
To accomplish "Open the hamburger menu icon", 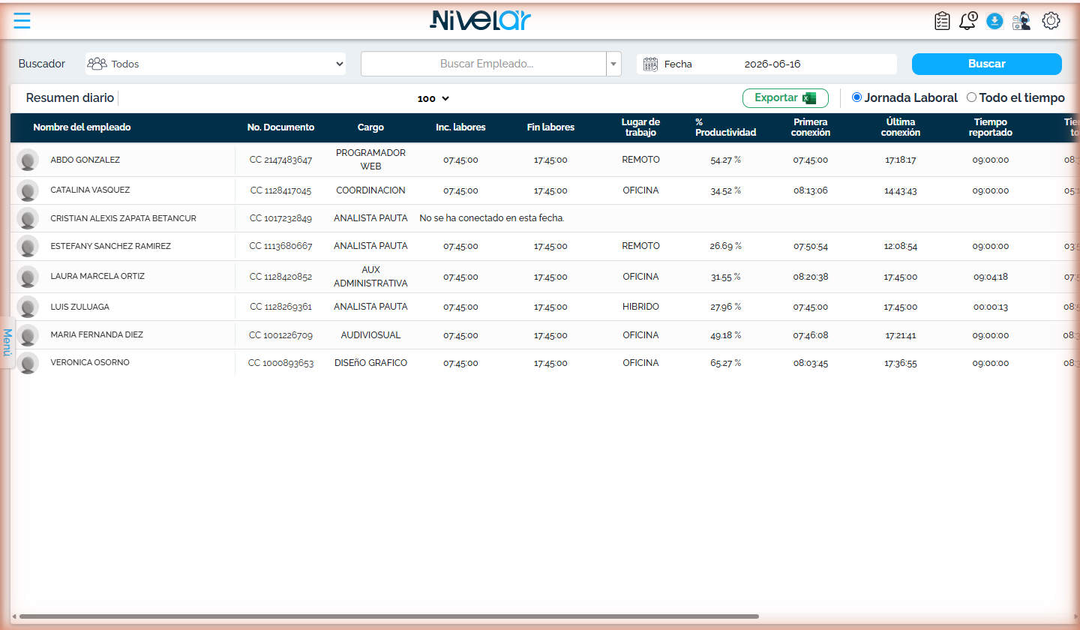I will (22, 20).
